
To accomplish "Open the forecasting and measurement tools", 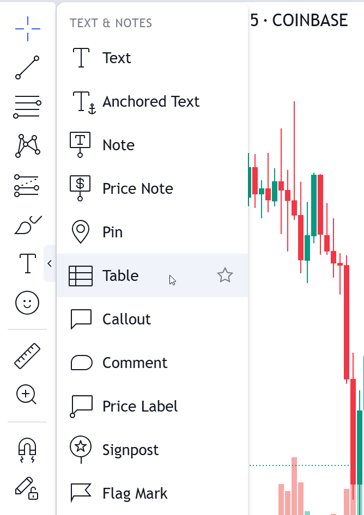I will 27,185.
